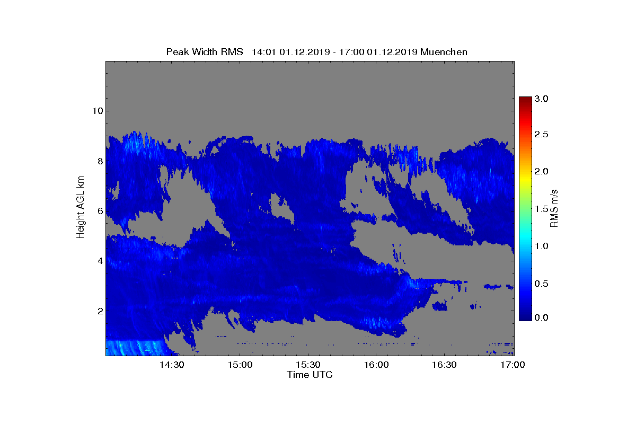Screen dimensions: 636x424
Task: Click the colorbar value 0.5
Action: (541, 284)
